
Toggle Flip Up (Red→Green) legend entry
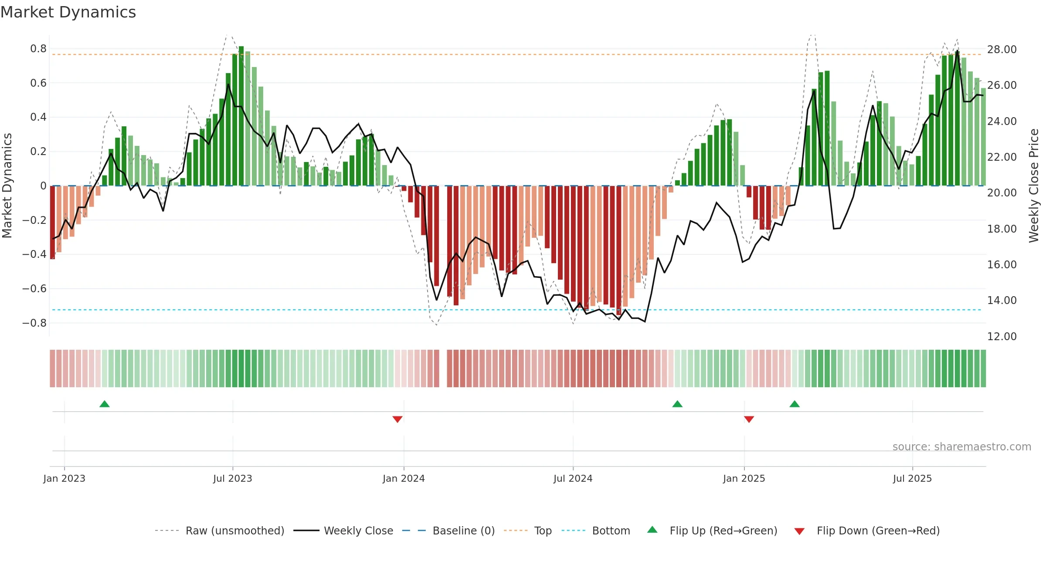click(712, 531)
